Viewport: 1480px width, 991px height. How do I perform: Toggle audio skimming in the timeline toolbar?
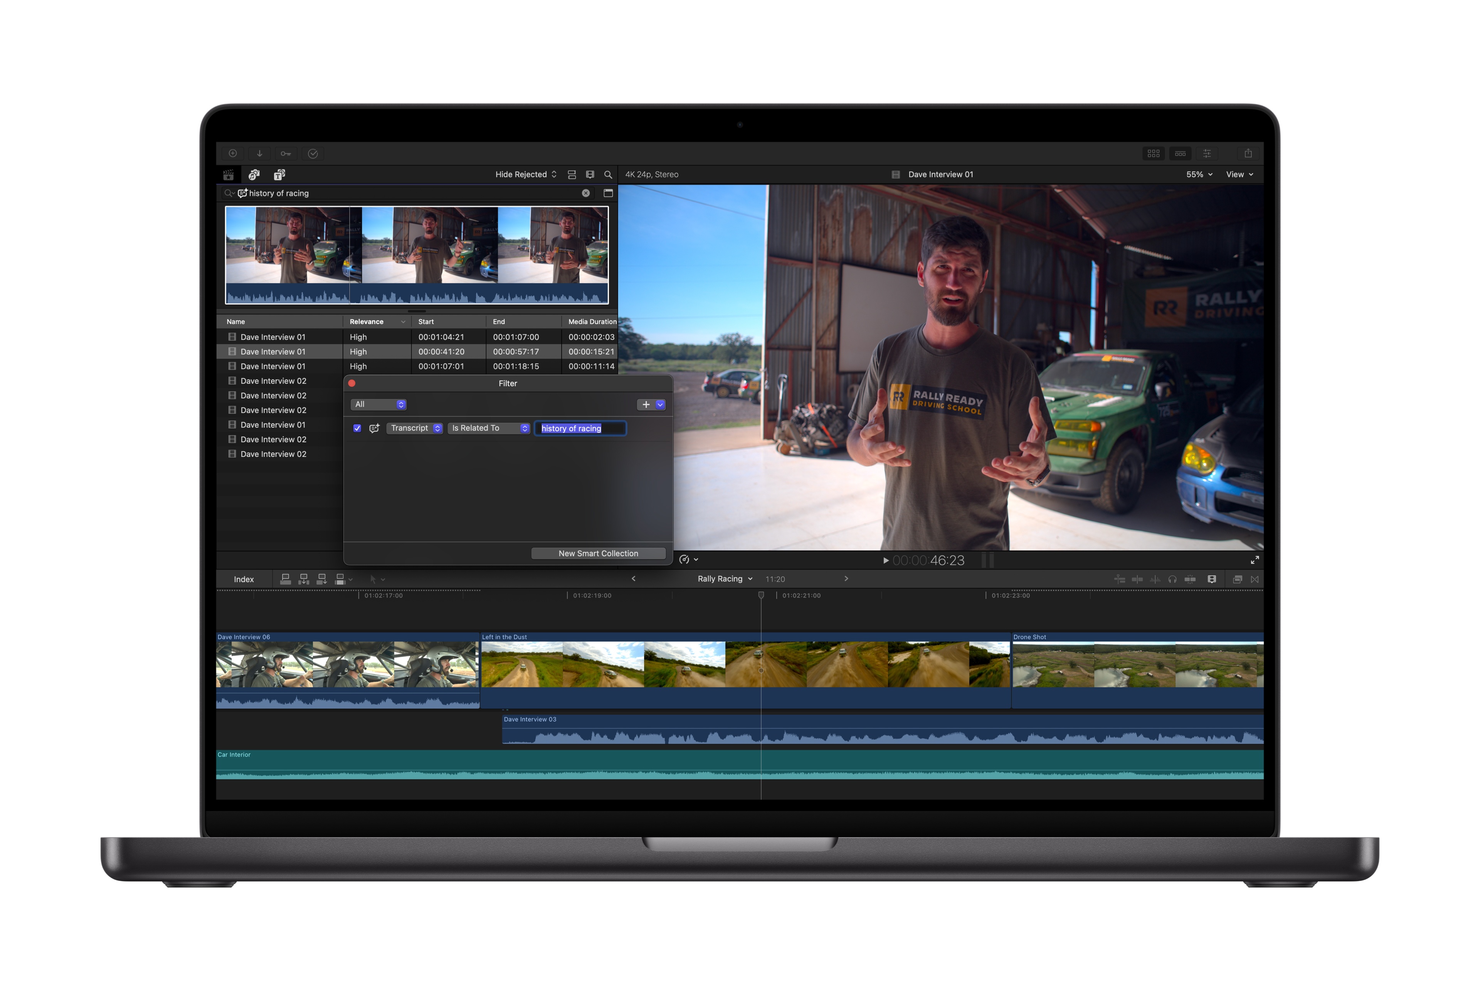(x=1155, y=579)
